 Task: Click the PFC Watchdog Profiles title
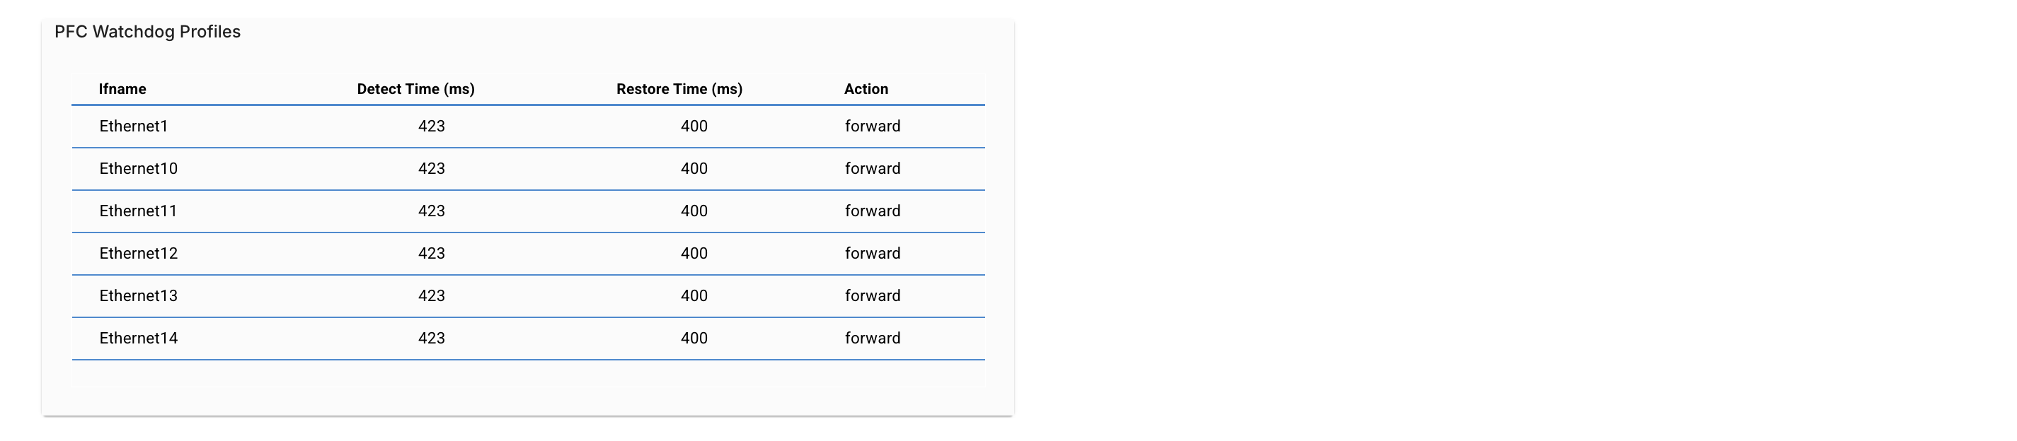[147, 32]
